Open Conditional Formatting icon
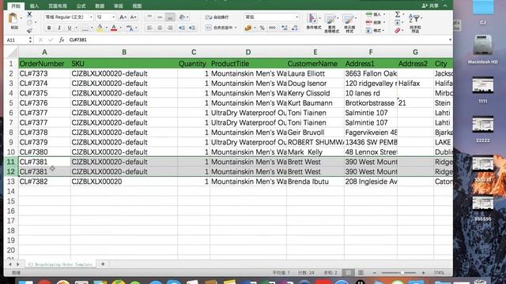The height and width of the screenshot is (284, 506). 312,18
